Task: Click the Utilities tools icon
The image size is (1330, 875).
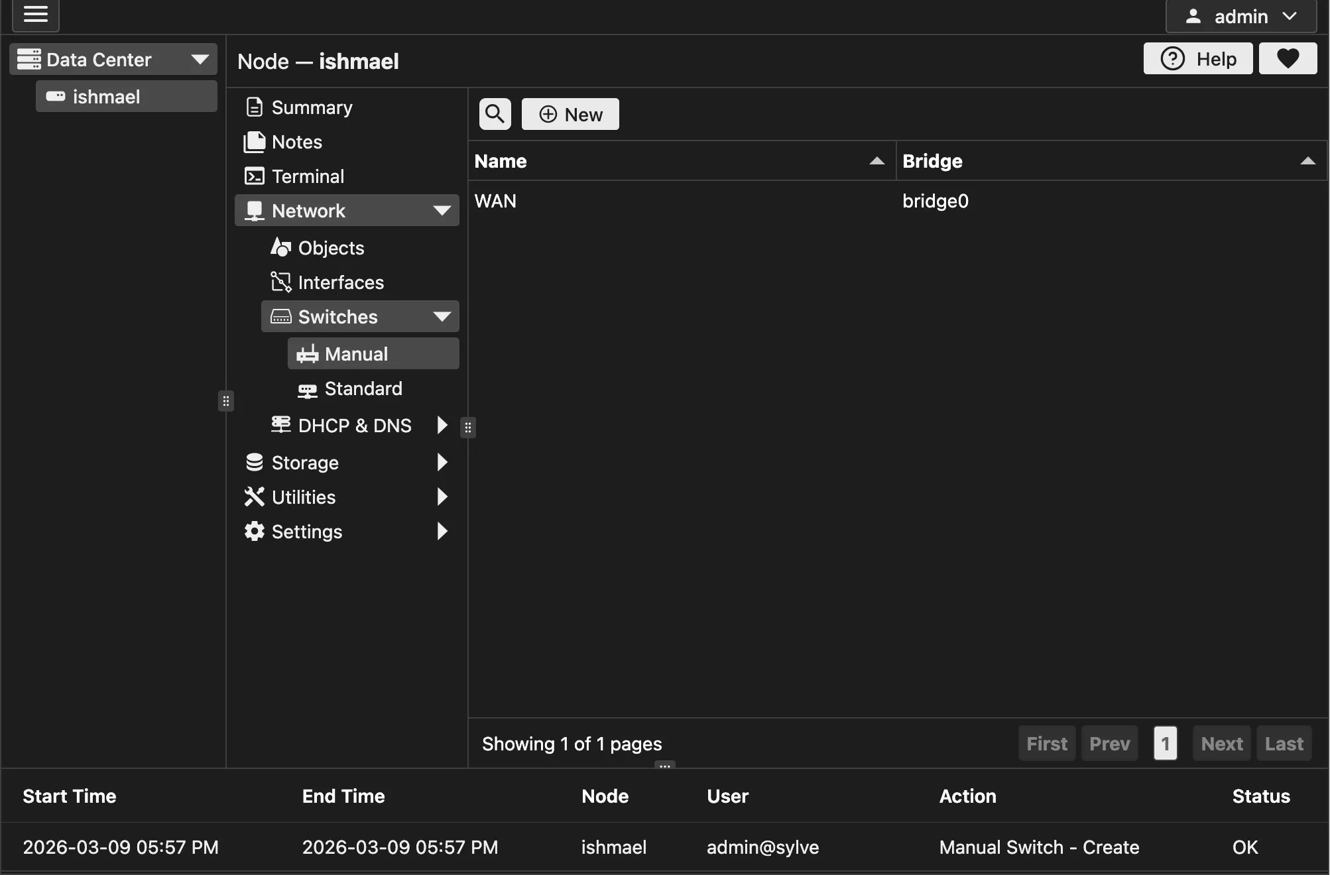Action: 255,497
